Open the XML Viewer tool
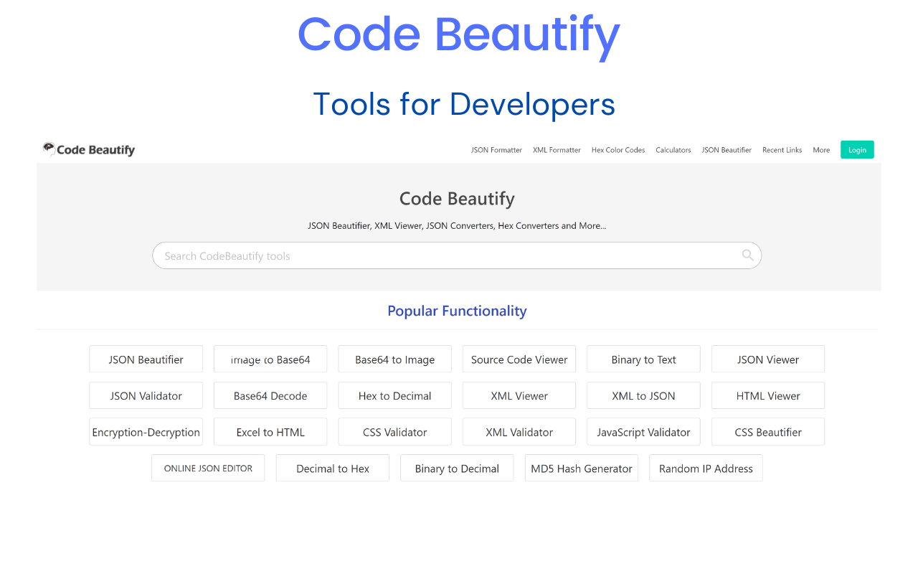The image size is (918, 574). (519, 395)
